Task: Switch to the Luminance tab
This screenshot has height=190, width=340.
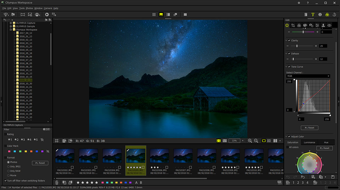Action: 310,142
